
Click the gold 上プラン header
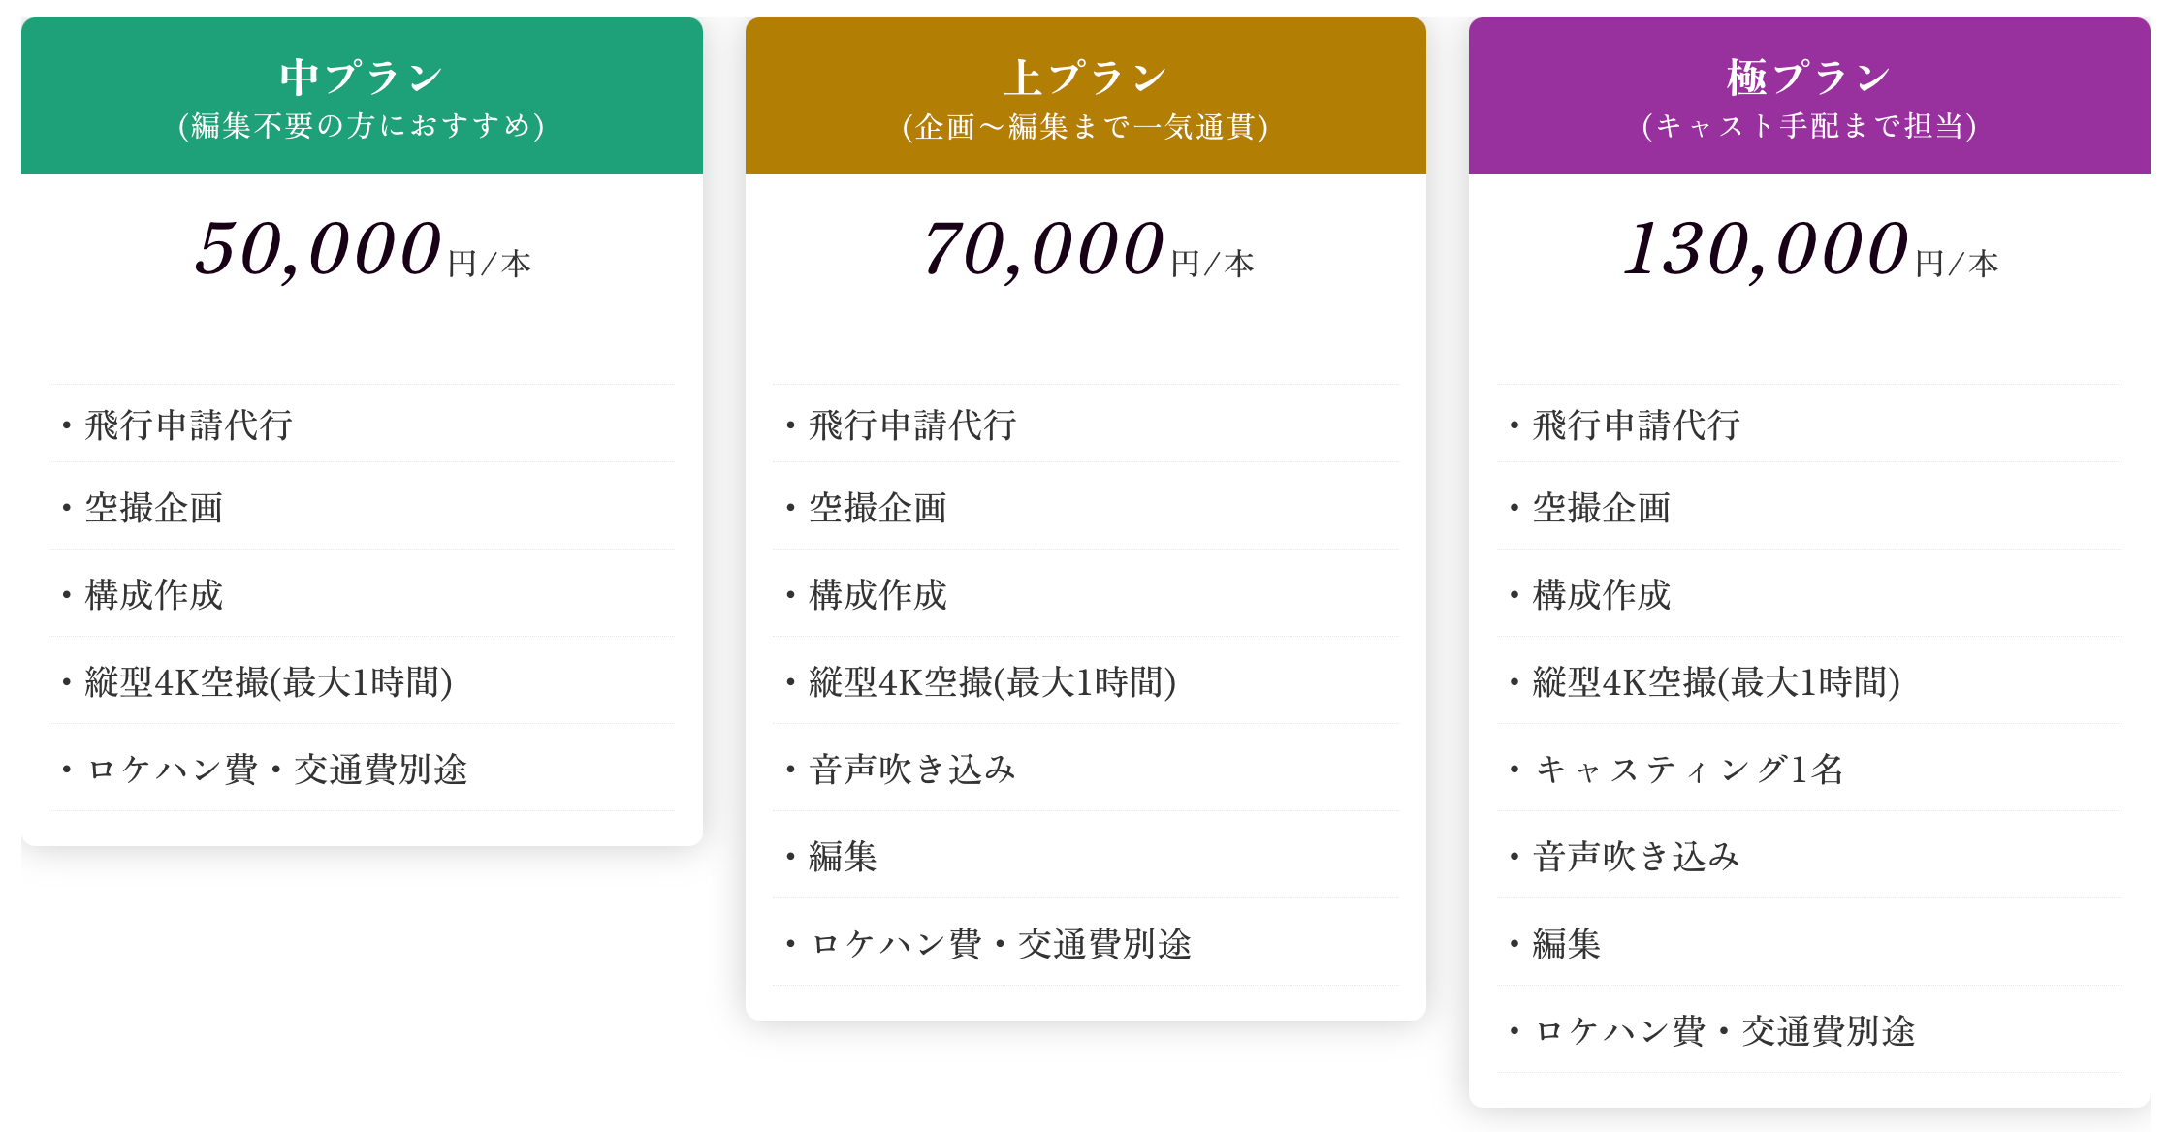pyautogui.click(x=1085, y=78)
